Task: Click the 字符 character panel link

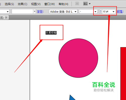Action: tap(40, 12)
